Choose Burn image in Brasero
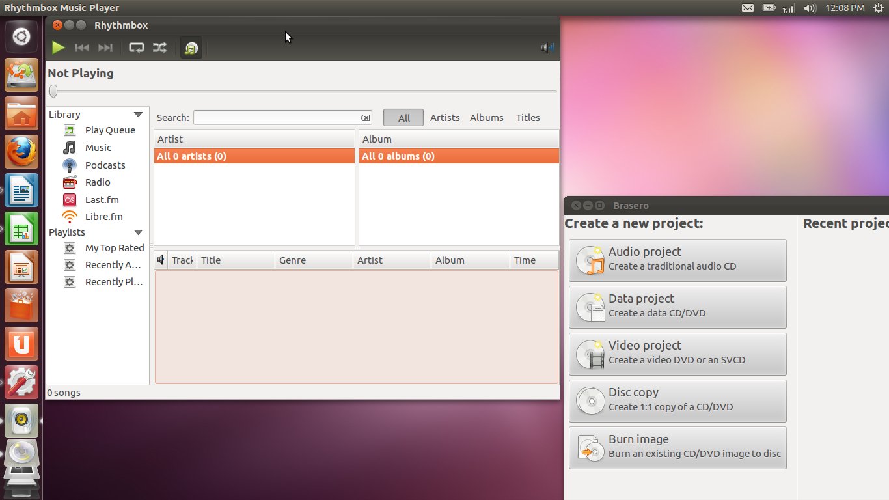The width and height of the screenshot is (889, 500). click(x=677, y=448)
